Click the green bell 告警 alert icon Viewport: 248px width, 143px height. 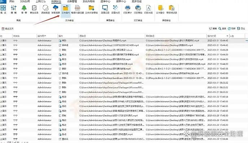24,9
